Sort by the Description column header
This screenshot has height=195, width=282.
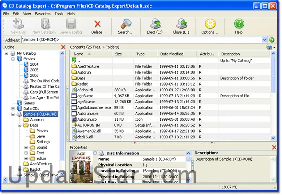244,54
